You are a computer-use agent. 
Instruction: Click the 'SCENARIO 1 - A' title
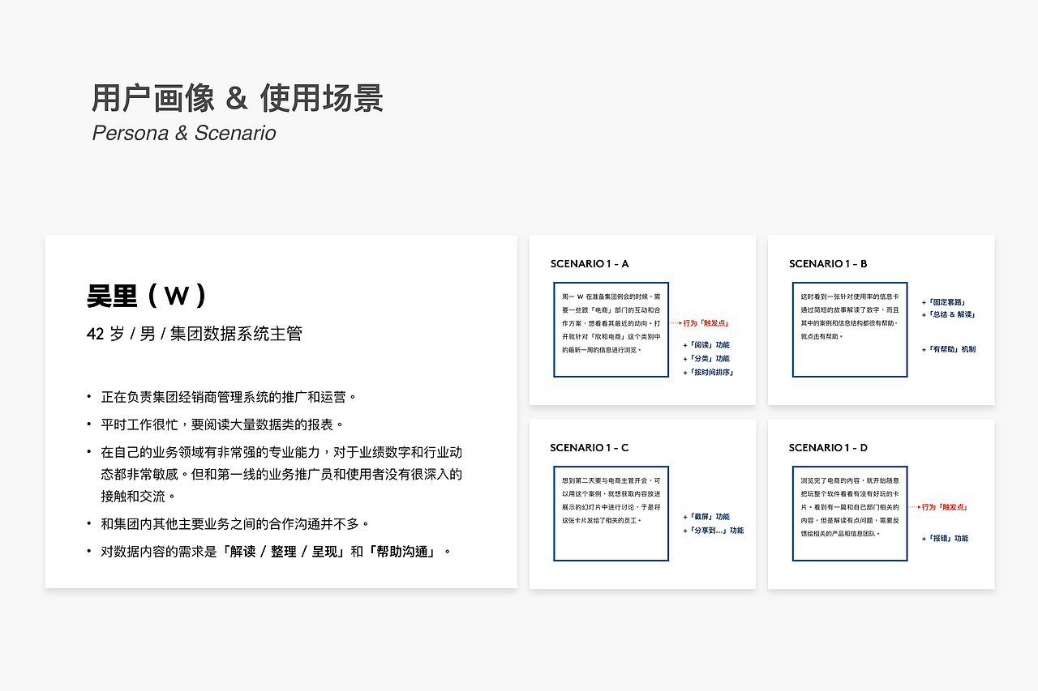point(590,263)
